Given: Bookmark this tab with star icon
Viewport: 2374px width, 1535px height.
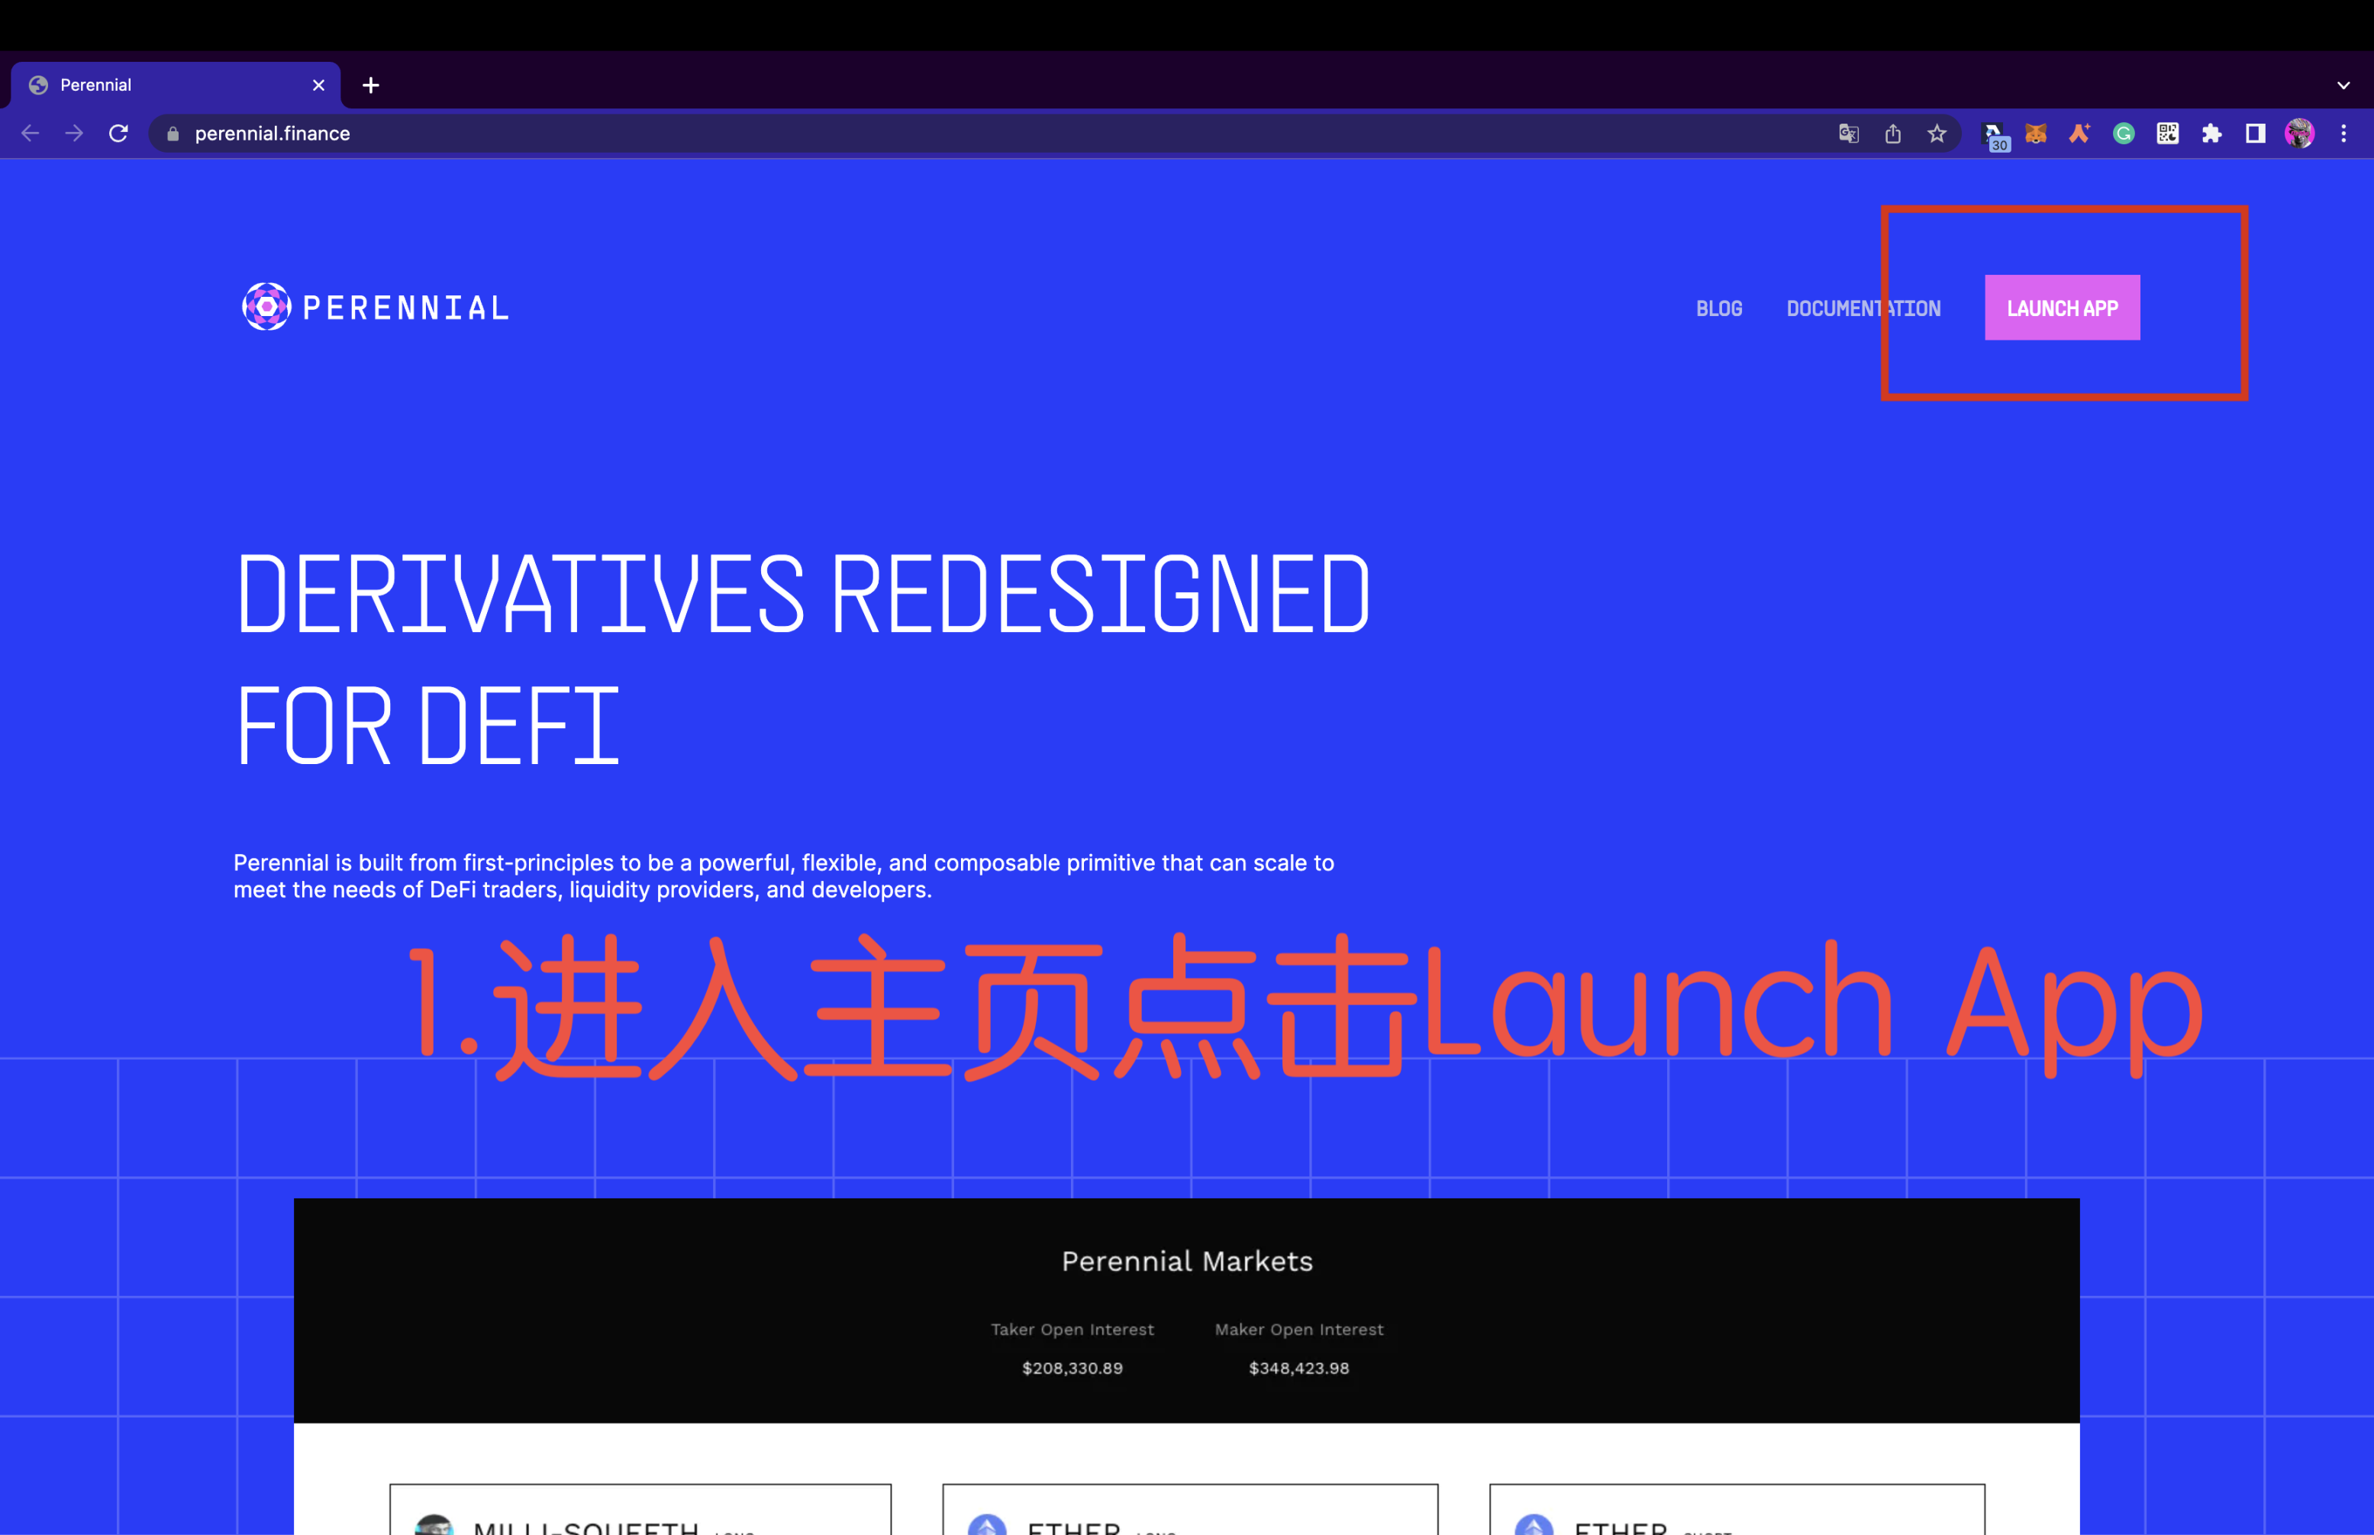Looking at the screenshot, I should tap(1937, 134).
